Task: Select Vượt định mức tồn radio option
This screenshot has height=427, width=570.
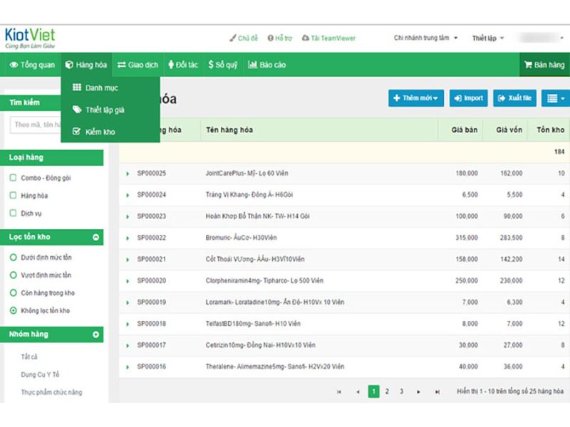Action: pyautogui.click(x=14, y=275)
